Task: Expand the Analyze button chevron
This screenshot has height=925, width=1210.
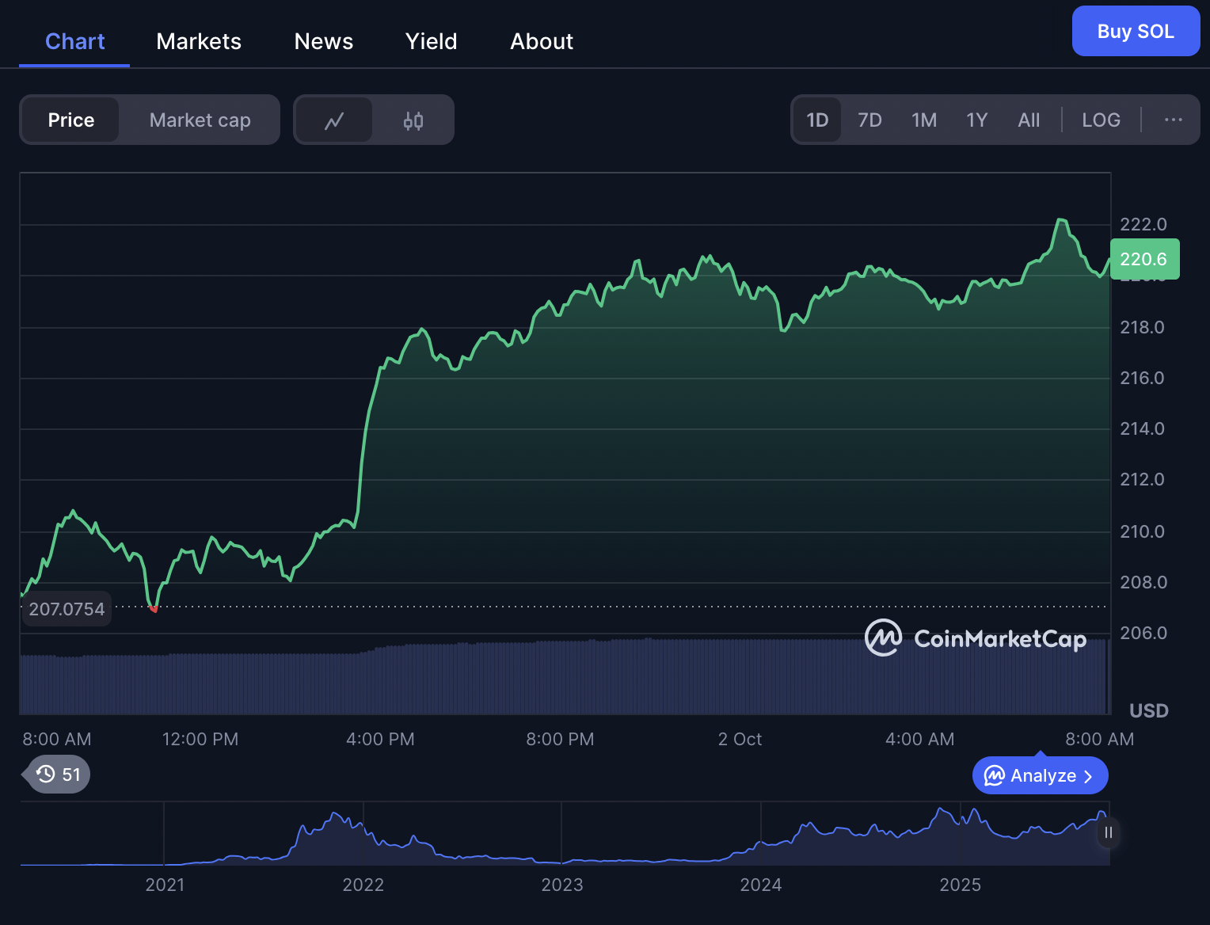Action: [x=1088, y=776]
